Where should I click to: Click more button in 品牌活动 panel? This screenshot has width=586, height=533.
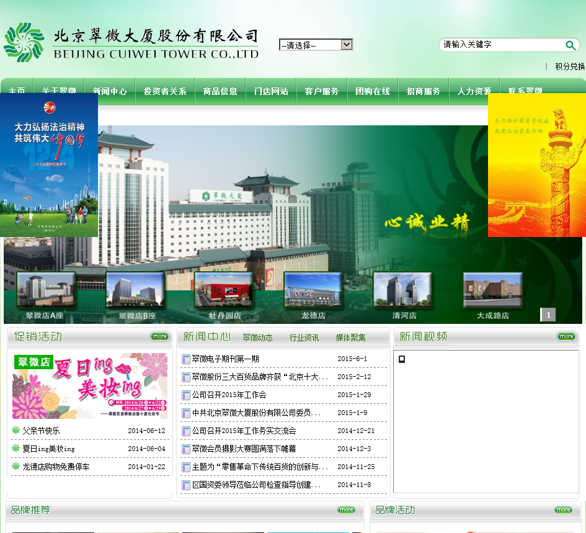click(x=563, y=509)
